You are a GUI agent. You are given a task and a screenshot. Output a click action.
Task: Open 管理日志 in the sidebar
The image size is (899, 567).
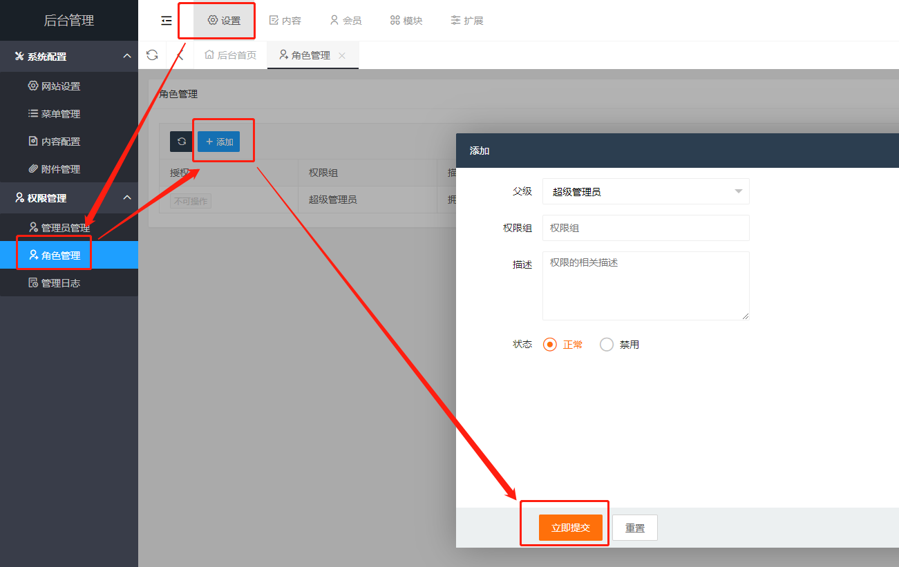pos(61,283)
